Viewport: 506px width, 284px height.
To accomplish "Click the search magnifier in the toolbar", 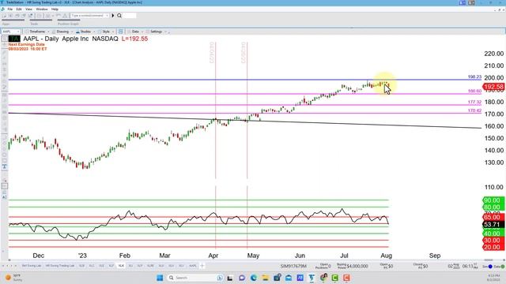I will point(119,16).
